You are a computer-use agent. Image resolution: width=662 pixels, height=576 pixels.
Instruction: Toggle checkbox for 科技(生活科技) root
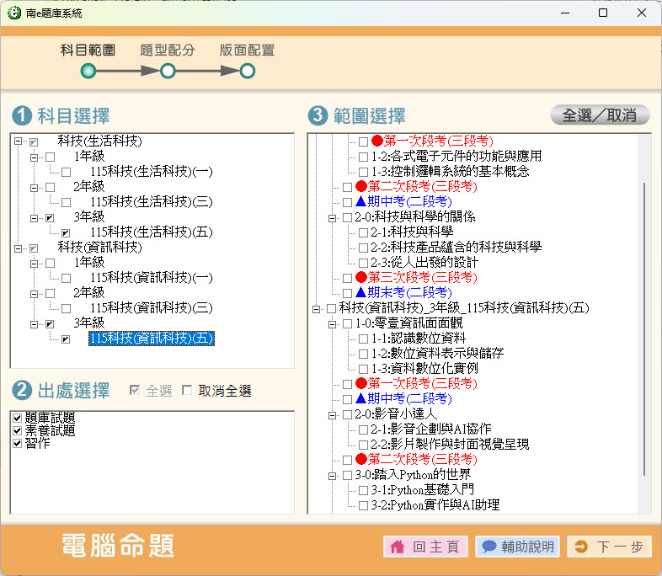coord(34,141)
